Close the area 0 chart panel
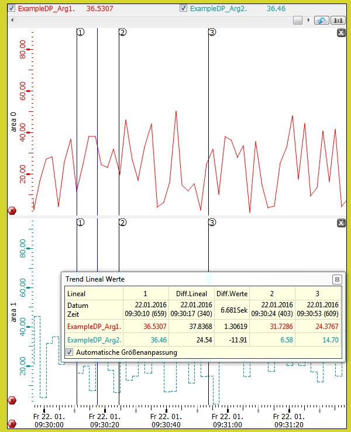Viewport: 351px width, 432px height. (342, 33)
